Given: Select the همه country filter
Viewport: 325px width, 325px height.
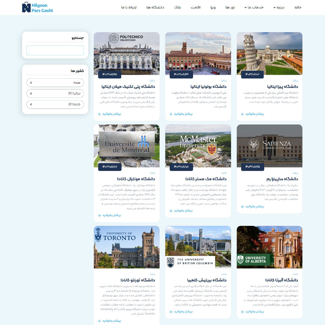Looking at the screenshot, I should (55, 83).
